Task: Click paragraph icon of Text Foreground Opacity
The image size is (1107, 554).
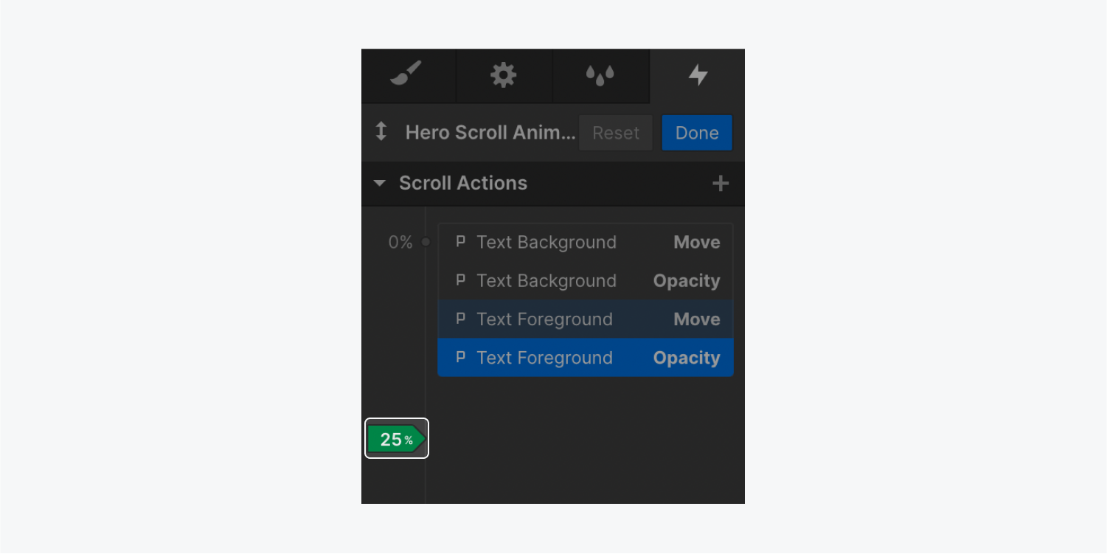Action: click(x=461, y=357)
